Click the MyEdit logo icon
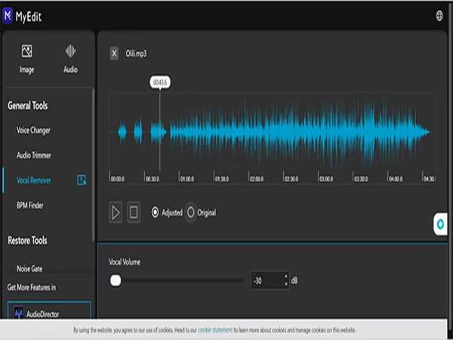Viewport: 453px width, 340px height. point(8,16)
